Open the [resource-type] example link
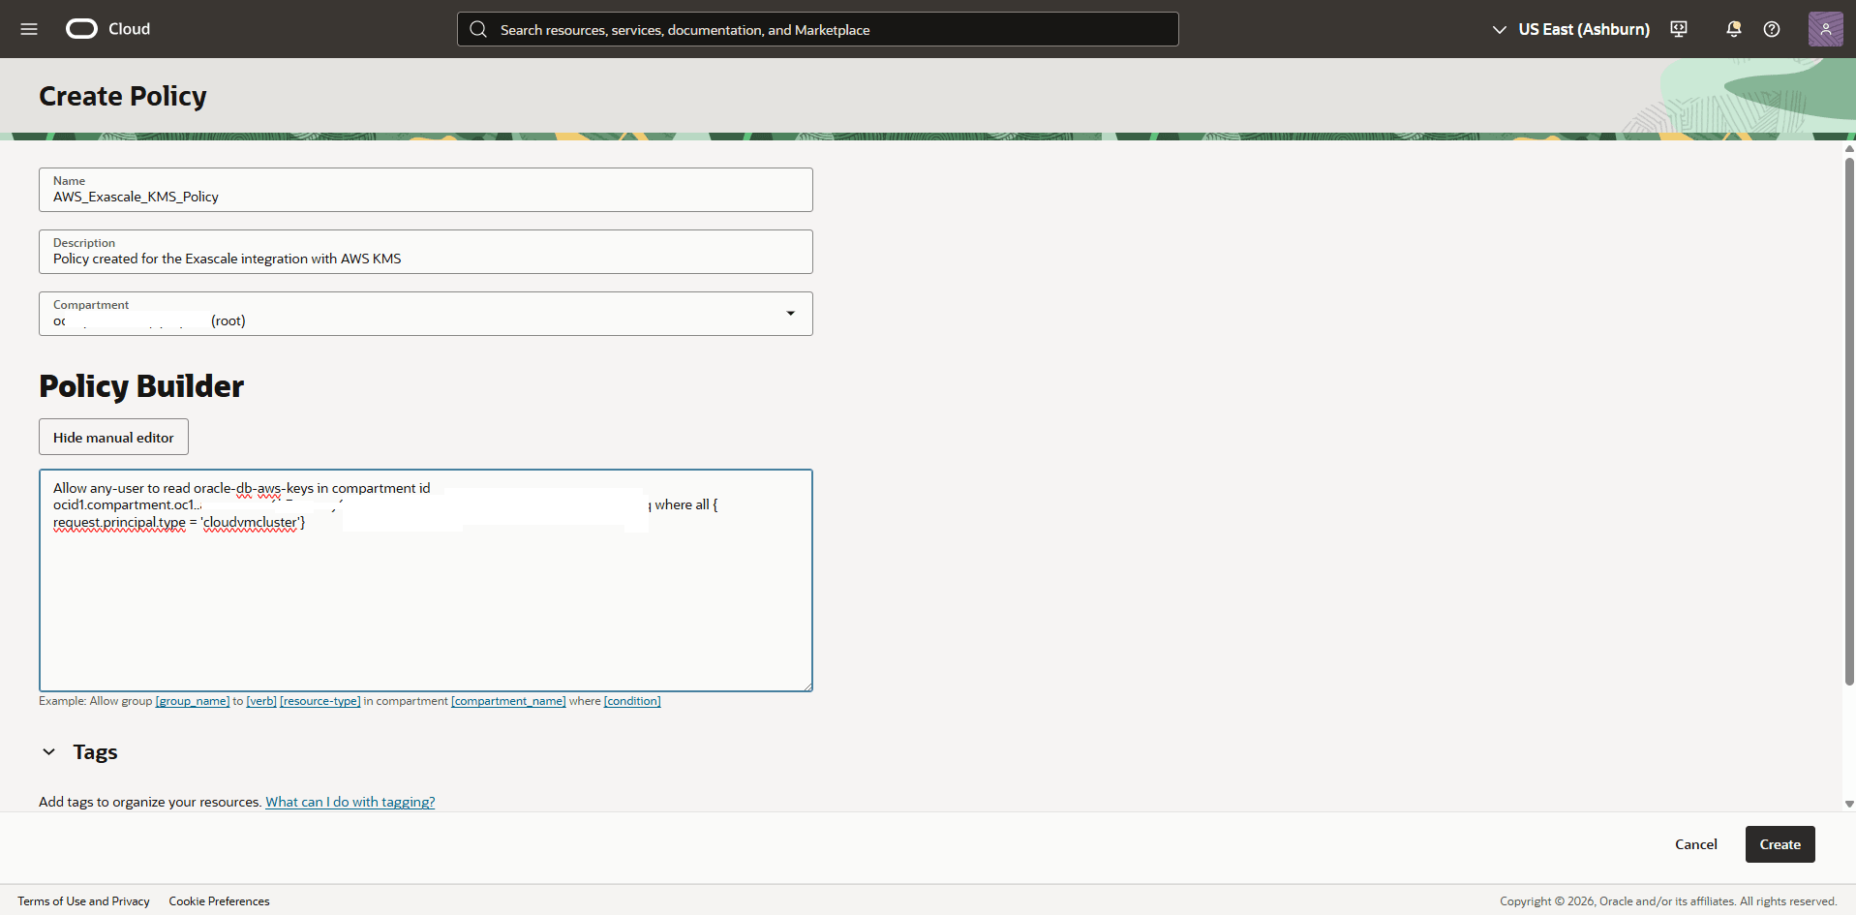 click(320, 701)
